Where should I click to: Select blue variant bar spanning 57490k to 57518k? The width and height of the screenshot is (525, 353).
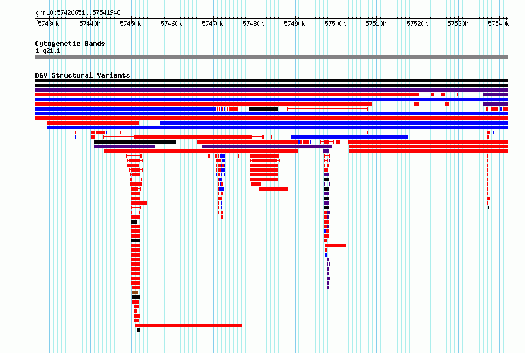tap(350, 137)
